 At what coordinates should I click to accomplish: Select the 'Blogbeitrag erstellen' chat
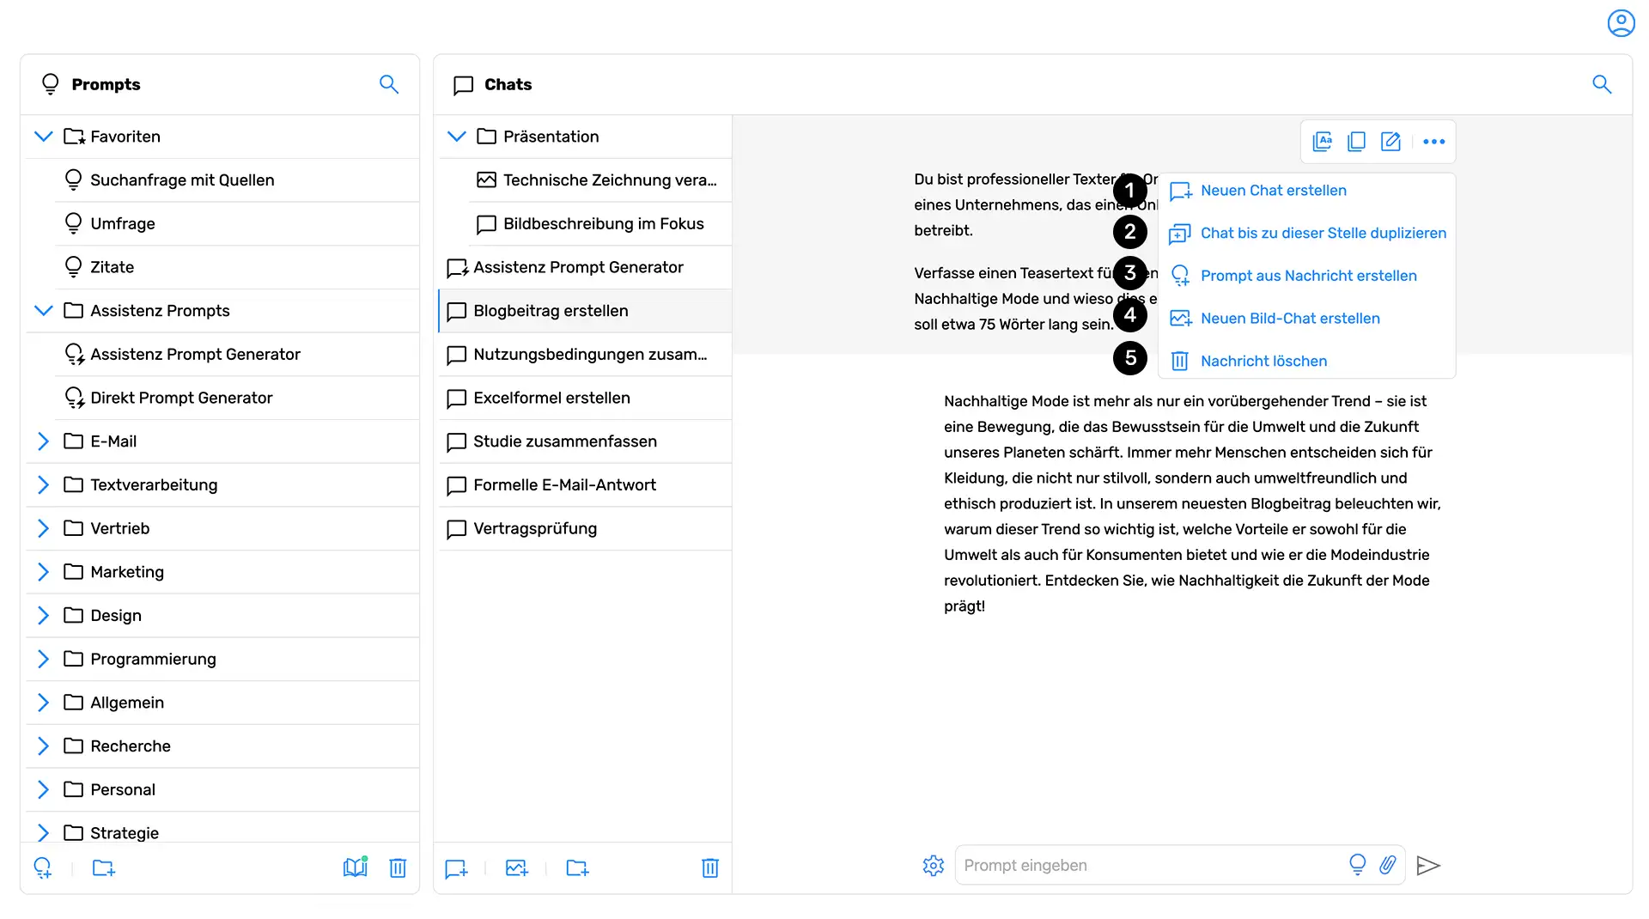coord(586,311)
